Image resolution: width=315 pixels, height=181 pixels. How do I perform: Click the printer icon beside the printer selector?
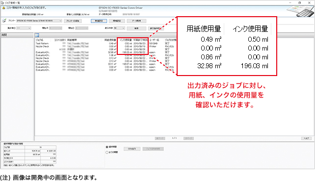point(4,21)
